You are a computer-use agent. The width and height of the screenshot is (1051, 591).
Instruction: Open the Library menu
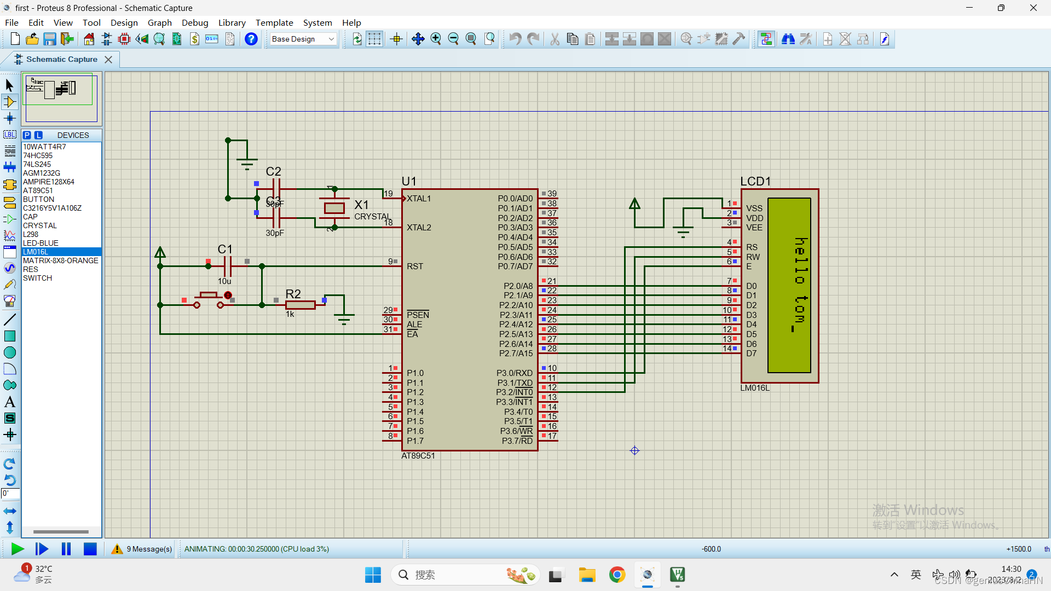pos(232,22)
